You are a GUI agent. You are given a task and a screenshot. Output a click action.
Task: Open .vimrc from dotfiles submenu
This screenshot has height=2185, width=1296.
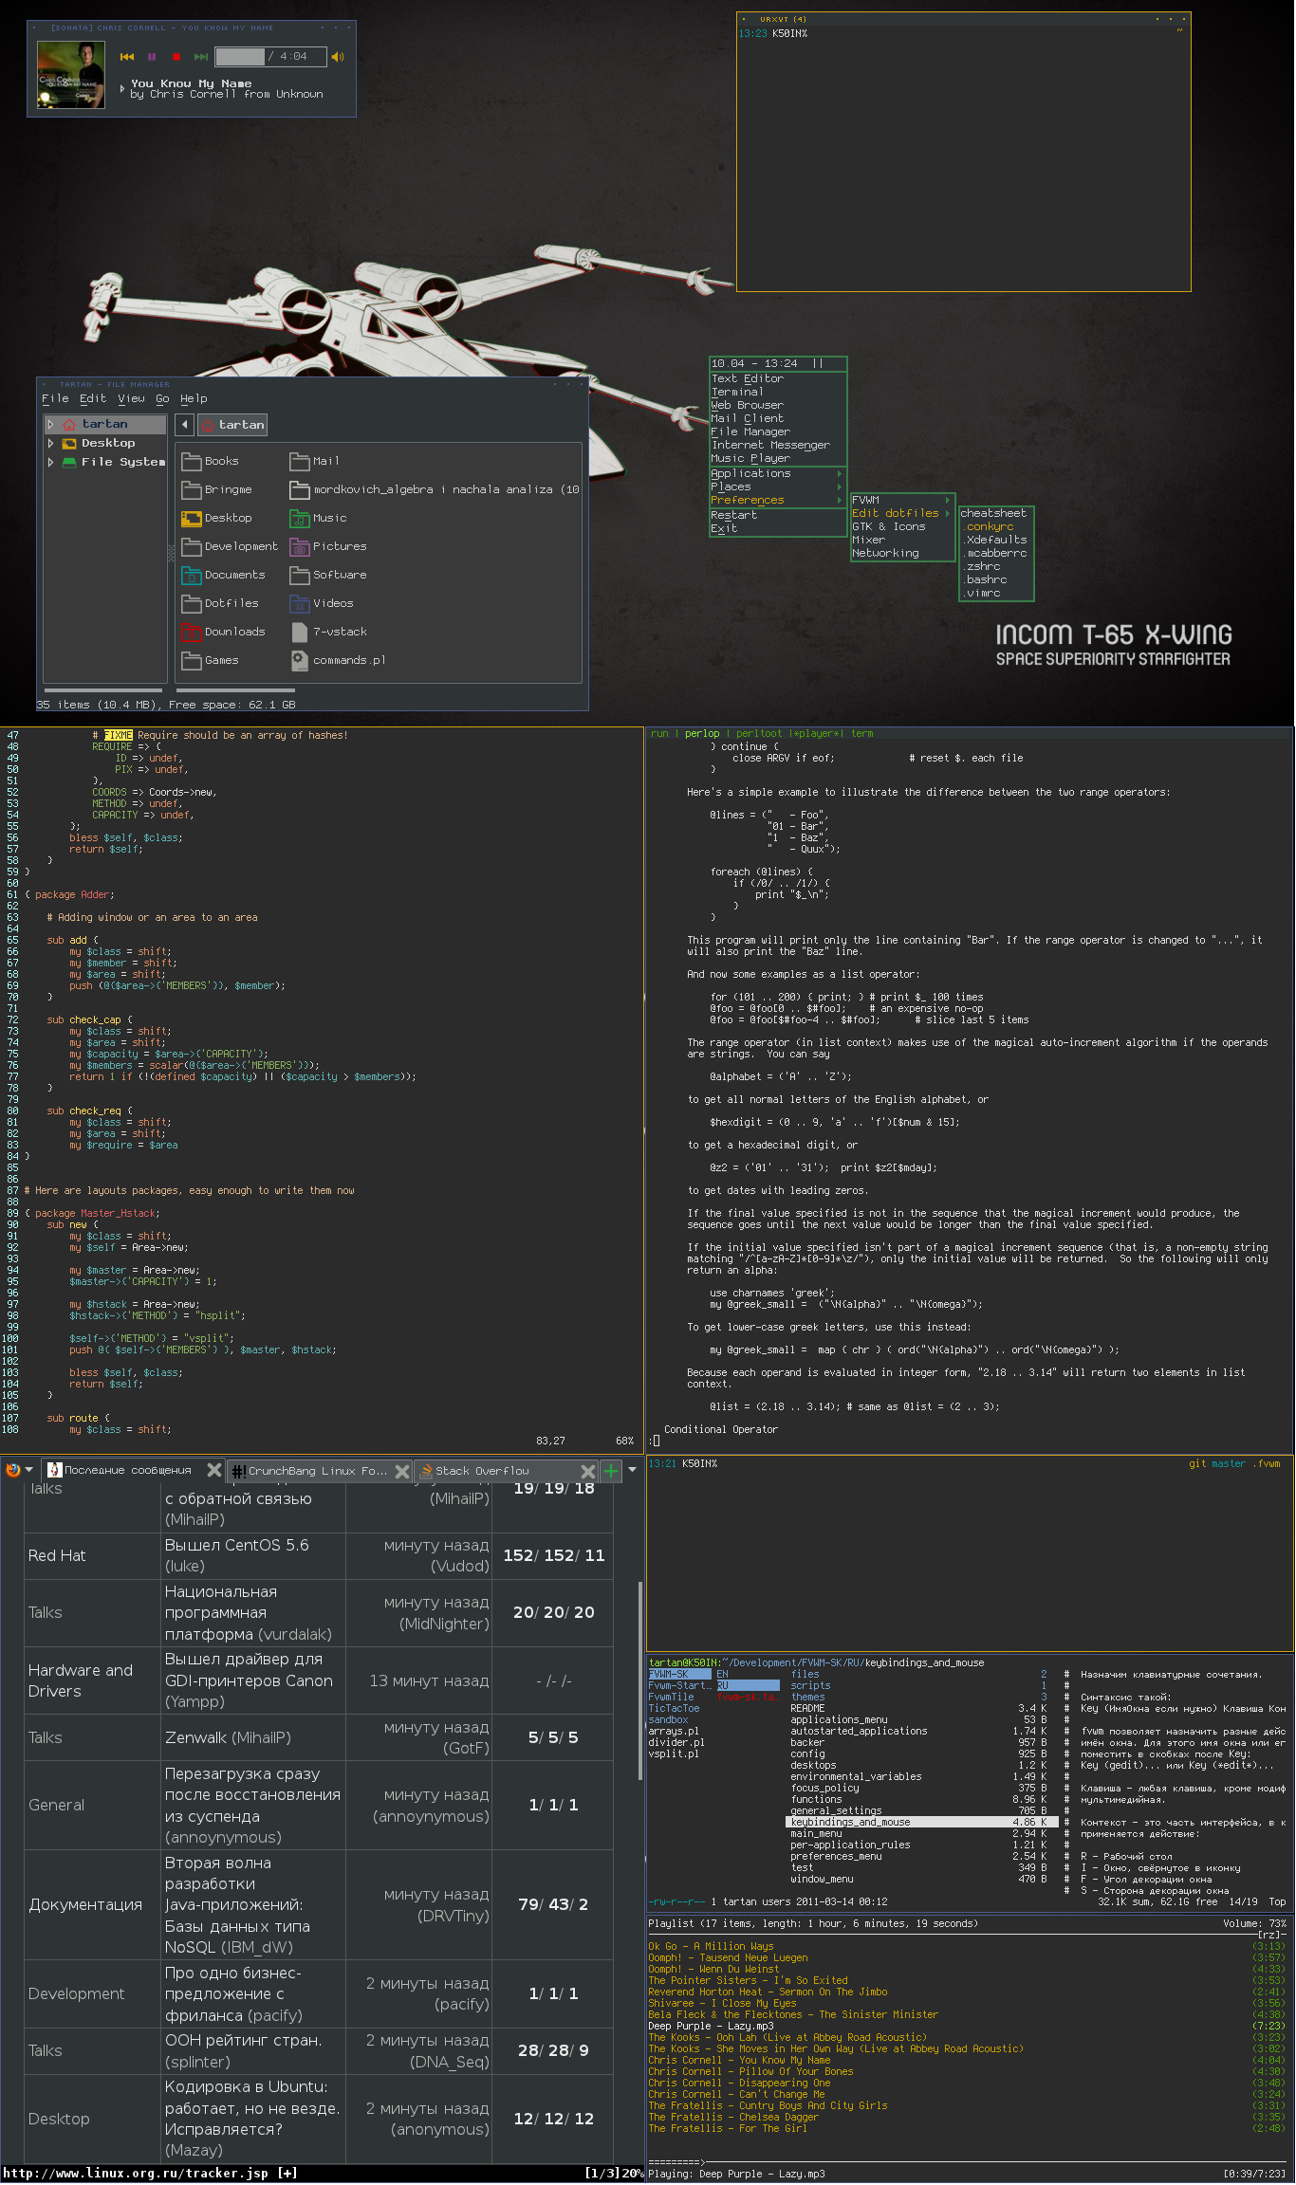point(996,594)
